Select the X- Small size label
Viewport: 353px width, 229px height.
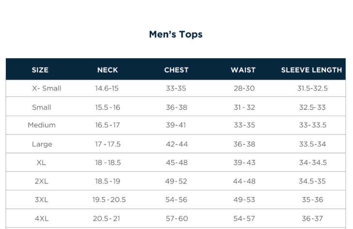(x=46, y=89)
